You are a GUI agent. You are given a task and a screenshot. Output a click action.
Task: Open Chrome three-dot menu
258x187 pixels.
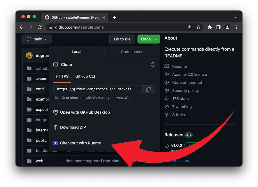(x=236, y=27)
